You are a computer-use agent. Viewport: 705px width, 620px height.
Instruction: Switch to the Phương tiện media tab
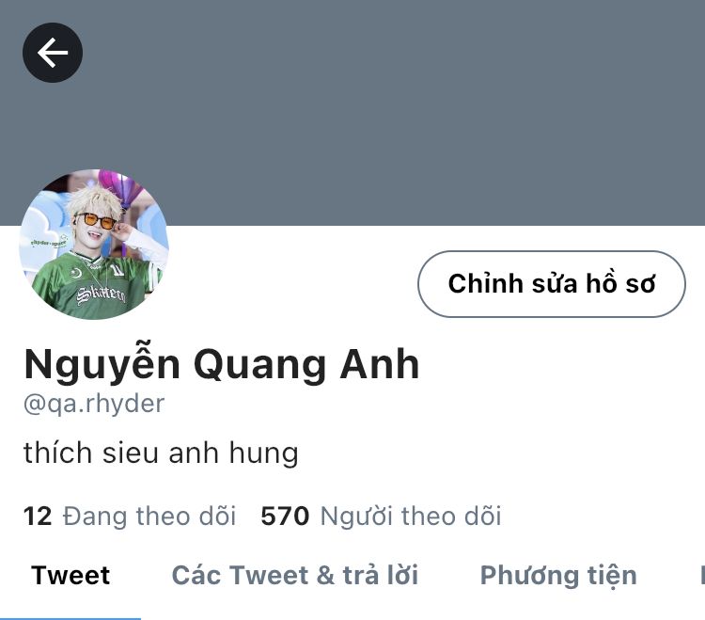click(x=558, y=577)
